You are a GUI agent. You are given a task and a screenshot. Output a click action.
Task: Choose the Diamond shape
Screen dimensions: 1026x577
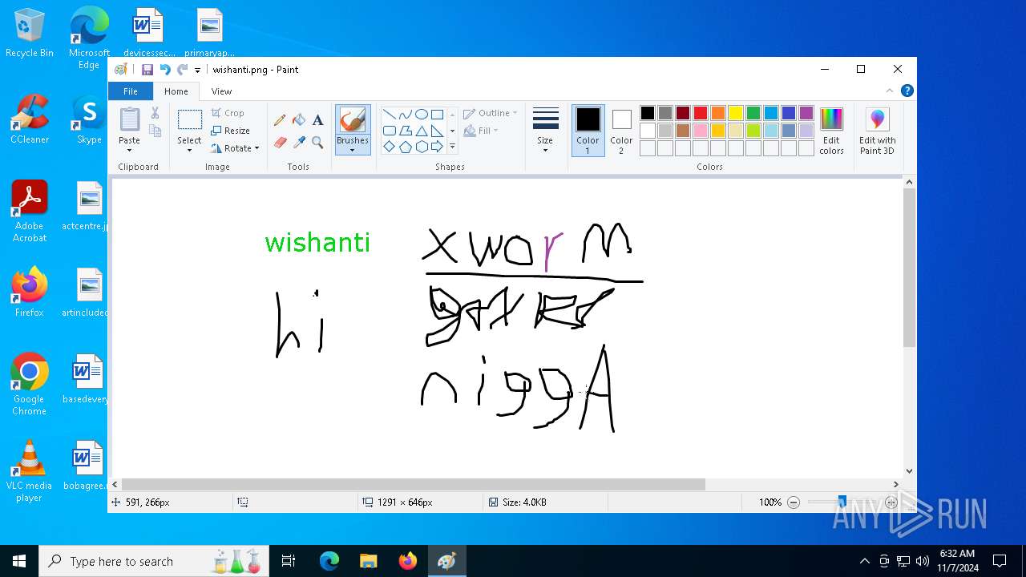point(390,147)
